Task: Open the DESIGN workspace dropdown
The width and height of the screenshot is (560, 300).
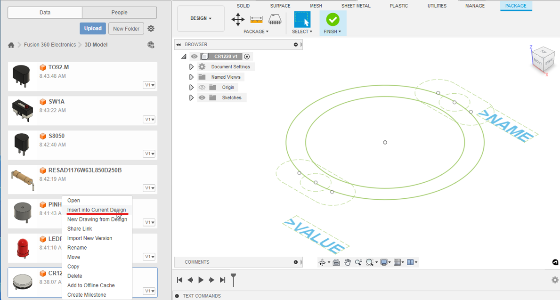Action: click(x=201, y=18)
